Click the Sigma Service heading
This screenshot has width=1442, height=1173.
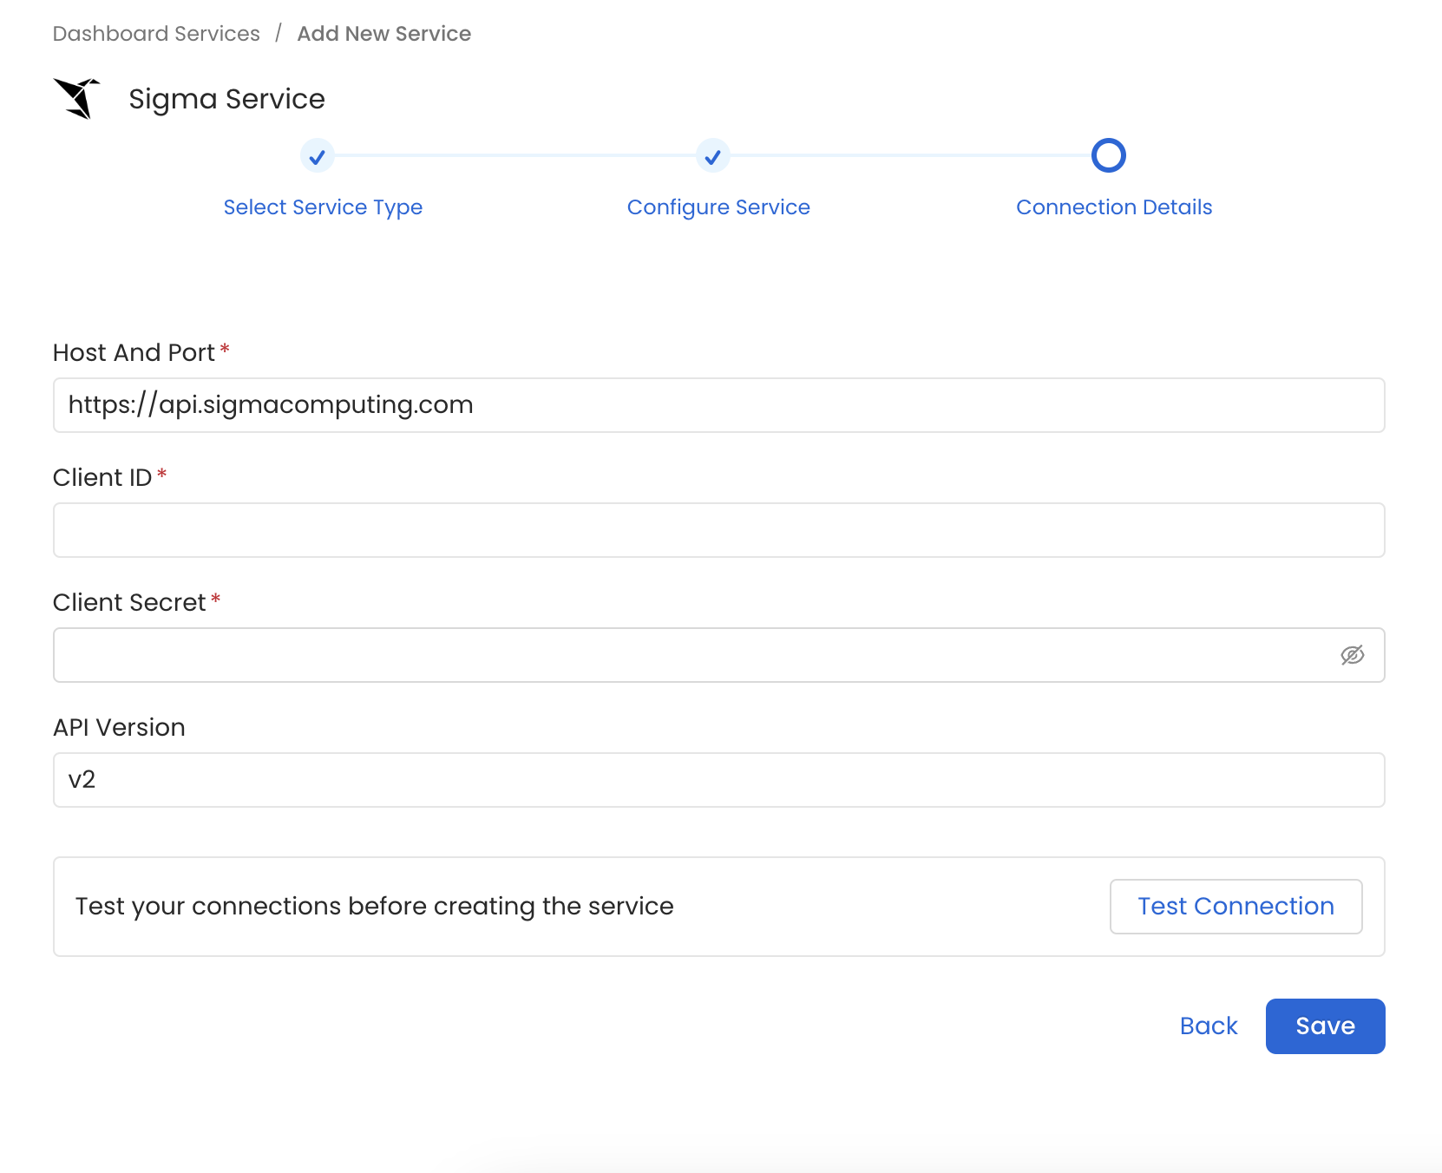(x=226, y=99)
